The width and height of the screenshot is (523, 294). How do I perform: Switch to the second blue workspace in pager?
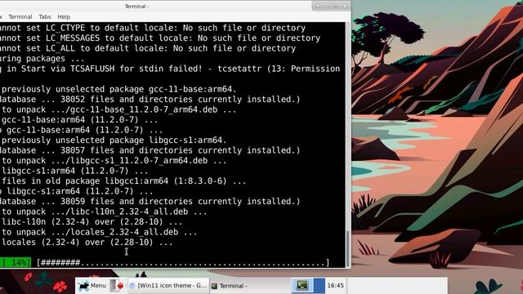click(320, 285)
